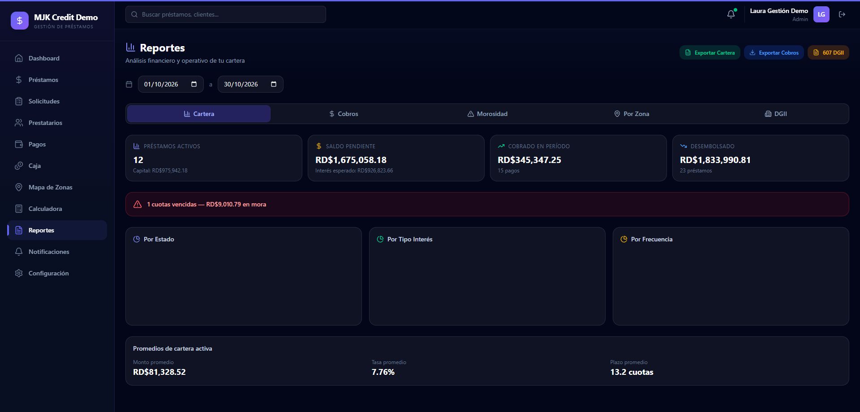The width and height of the screenshot is (860, 412).
Task: Open the notifications bell in the header
Action: click(731, 14)
